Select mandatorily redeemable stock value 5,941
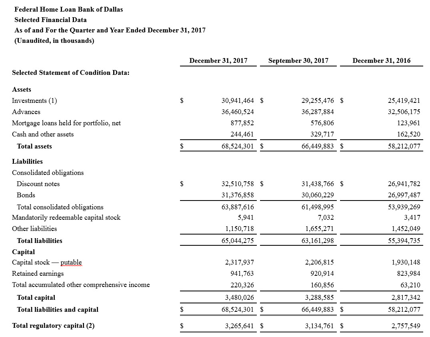The image size is (430, 337). (246, 218)
